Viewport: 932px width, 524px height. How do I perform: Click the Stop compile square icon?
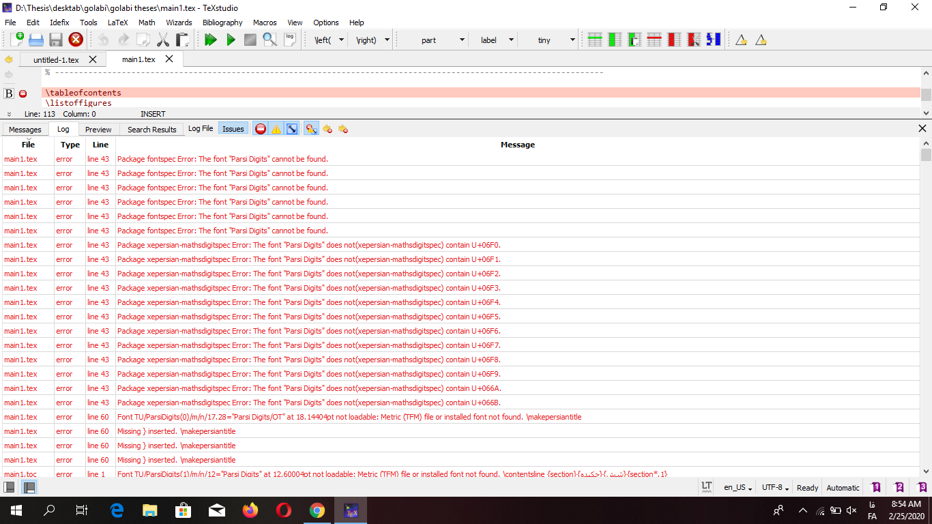(x=250, y=40)
